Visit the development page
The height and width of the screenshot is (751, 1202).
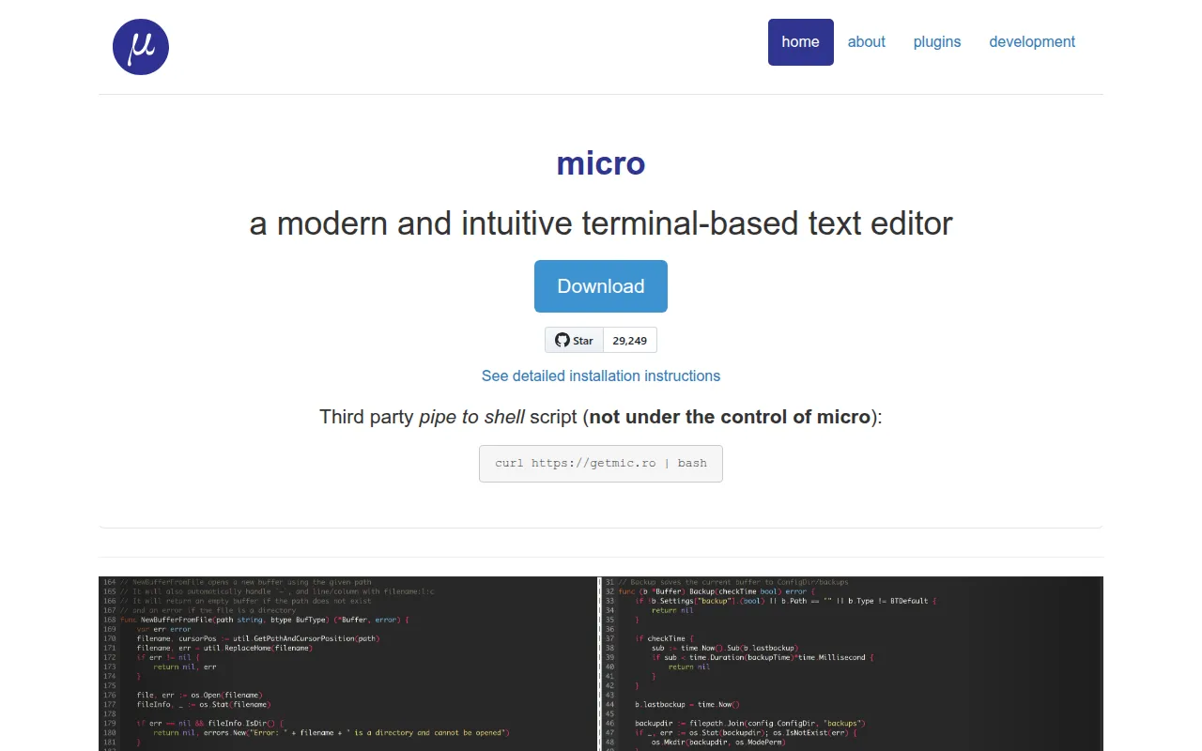(x=1032, y=42)
